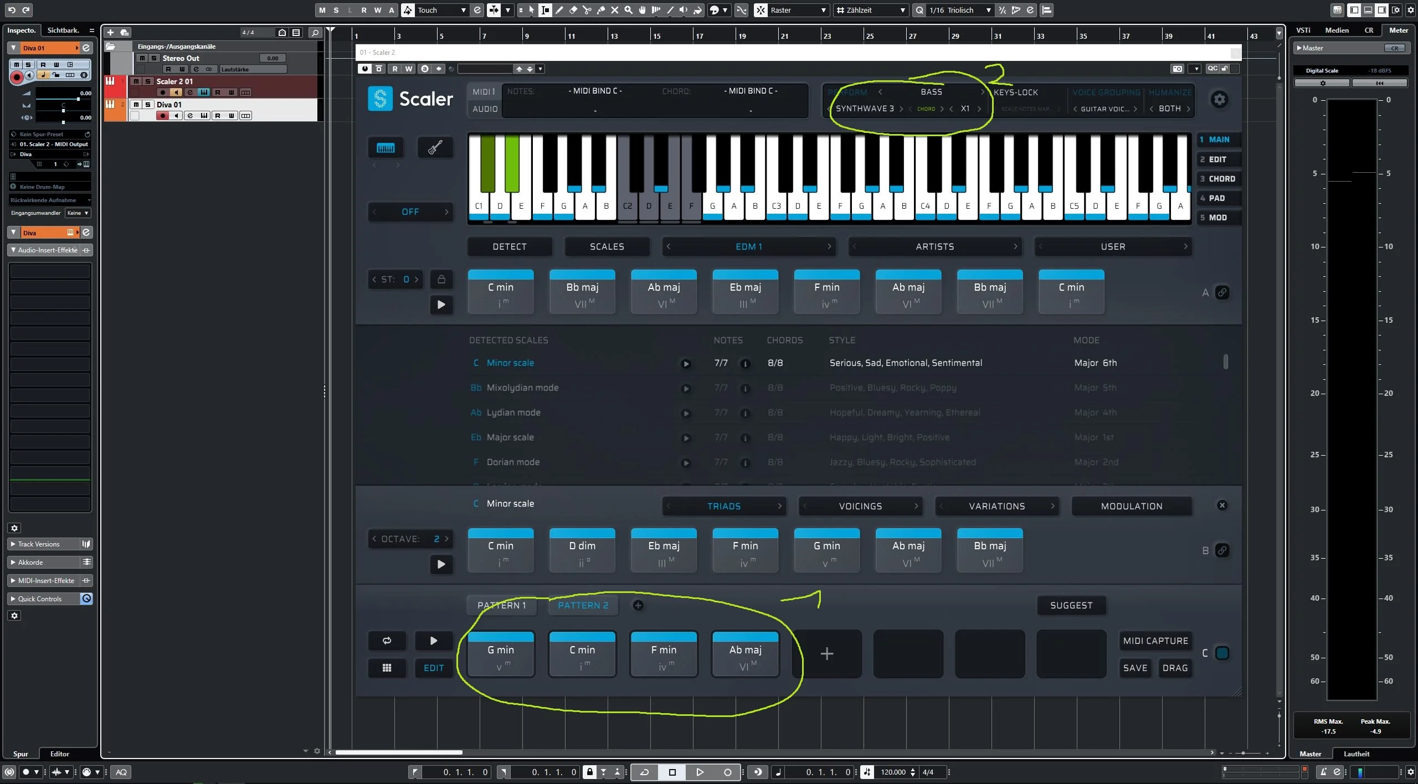Open the Raster snap type dropdown
1418x784 pixels.
(799, 10)
